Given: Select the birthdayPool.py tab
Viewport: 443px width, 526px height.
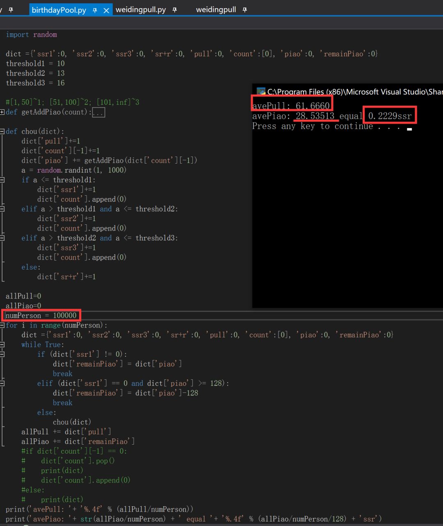Looking at the screenshot, I should point(59,10).
